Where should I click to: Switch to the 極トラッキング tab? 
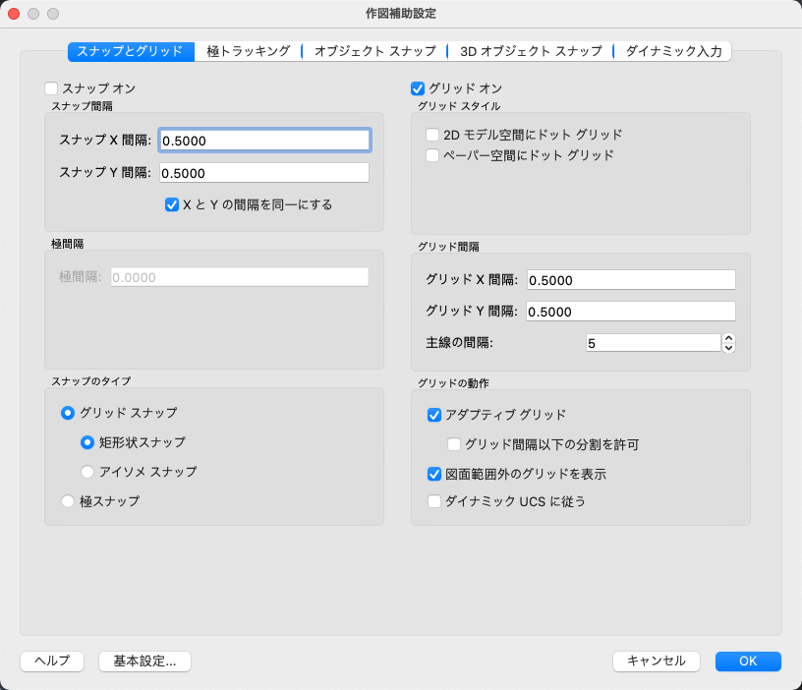249,51
